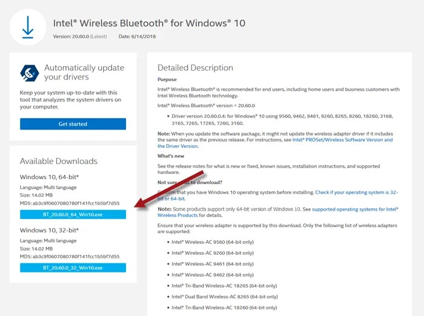Click 'Driver version 20.60.0.4' bullet text

pos(282,120)
